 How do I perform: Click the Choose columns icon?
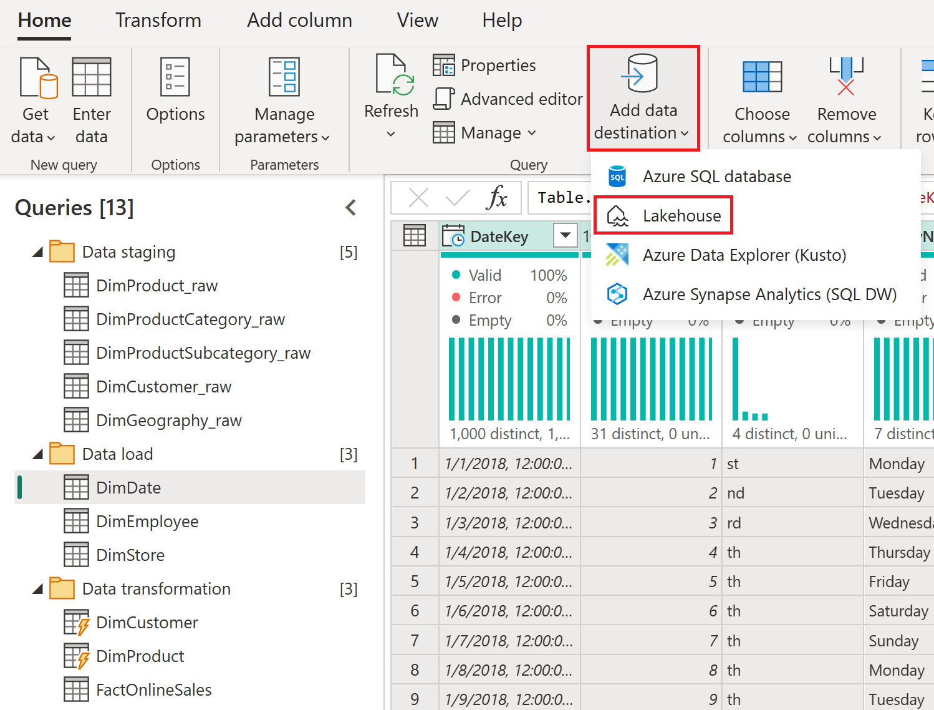click(x=762, y=77)
